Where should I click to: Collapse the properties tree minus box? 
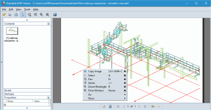tap(5, 105)
